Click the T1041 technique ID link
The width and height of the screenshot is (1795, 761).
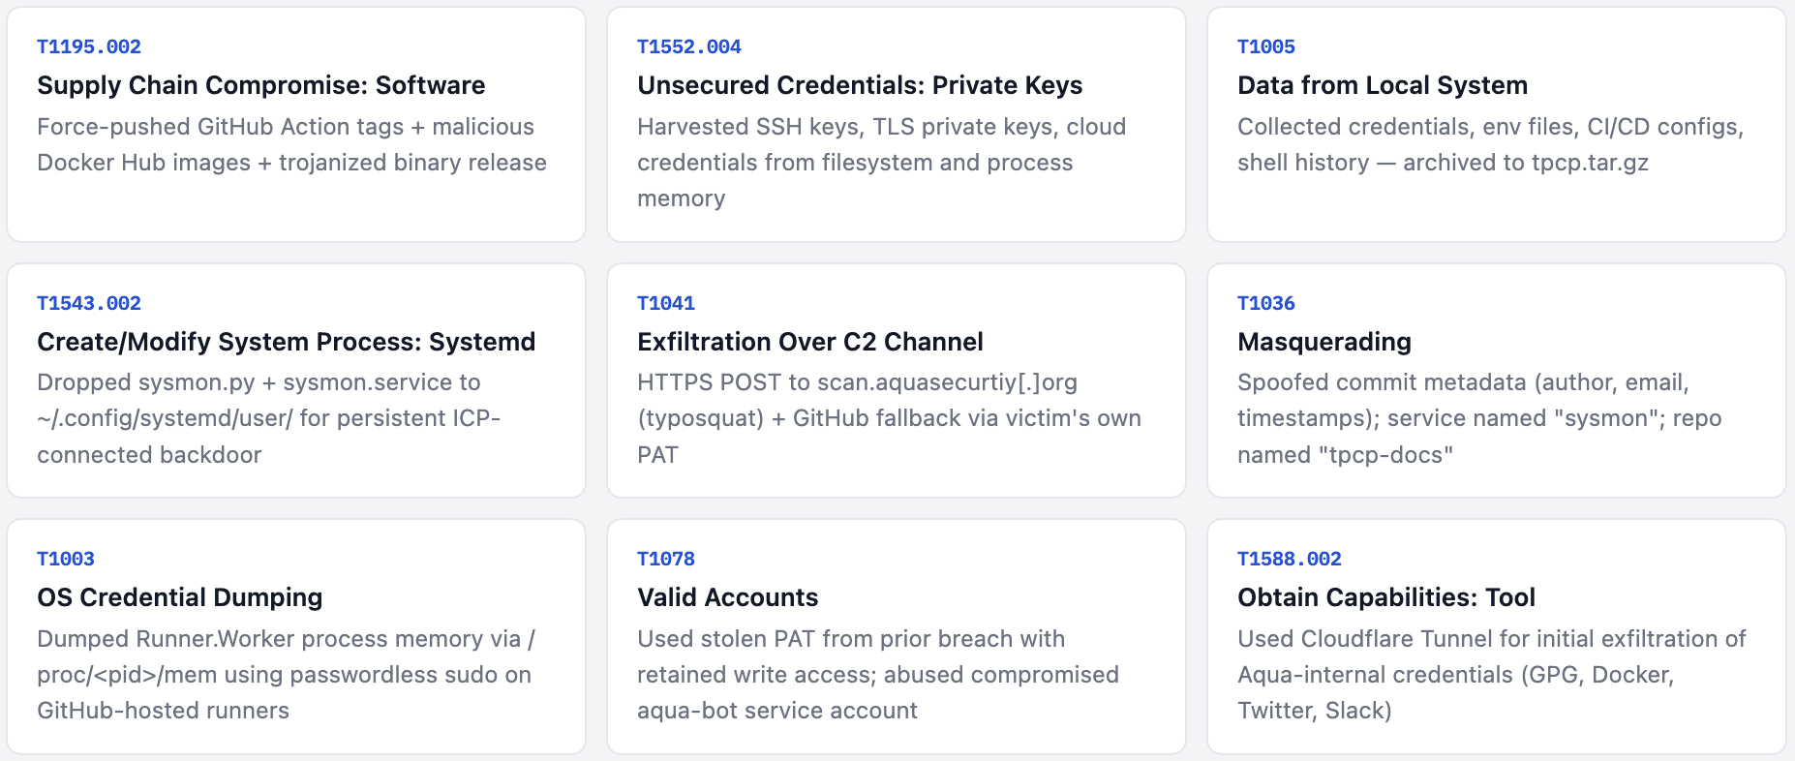[x=666, y=303]
